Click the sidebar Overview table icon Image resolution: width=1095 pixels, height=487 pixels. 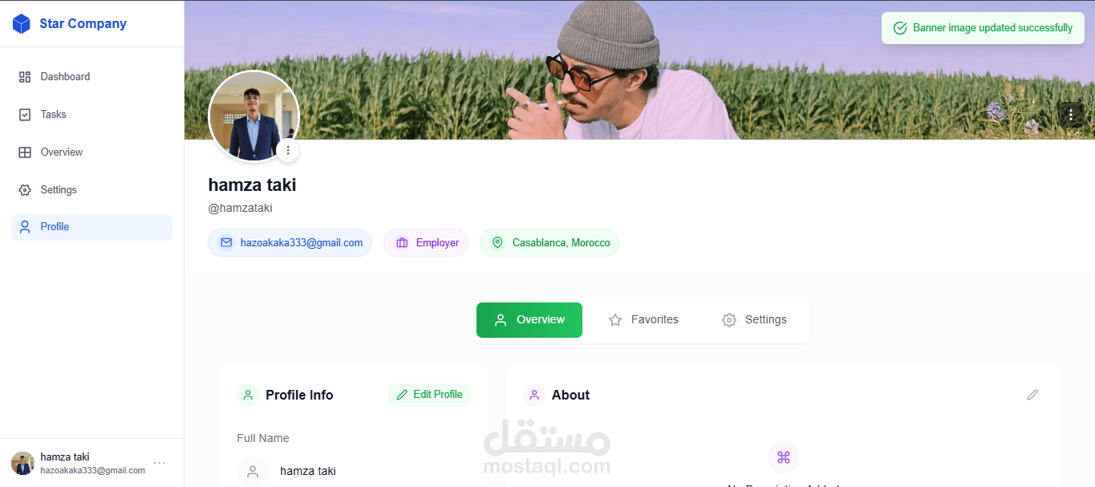[x=25, y=152]
